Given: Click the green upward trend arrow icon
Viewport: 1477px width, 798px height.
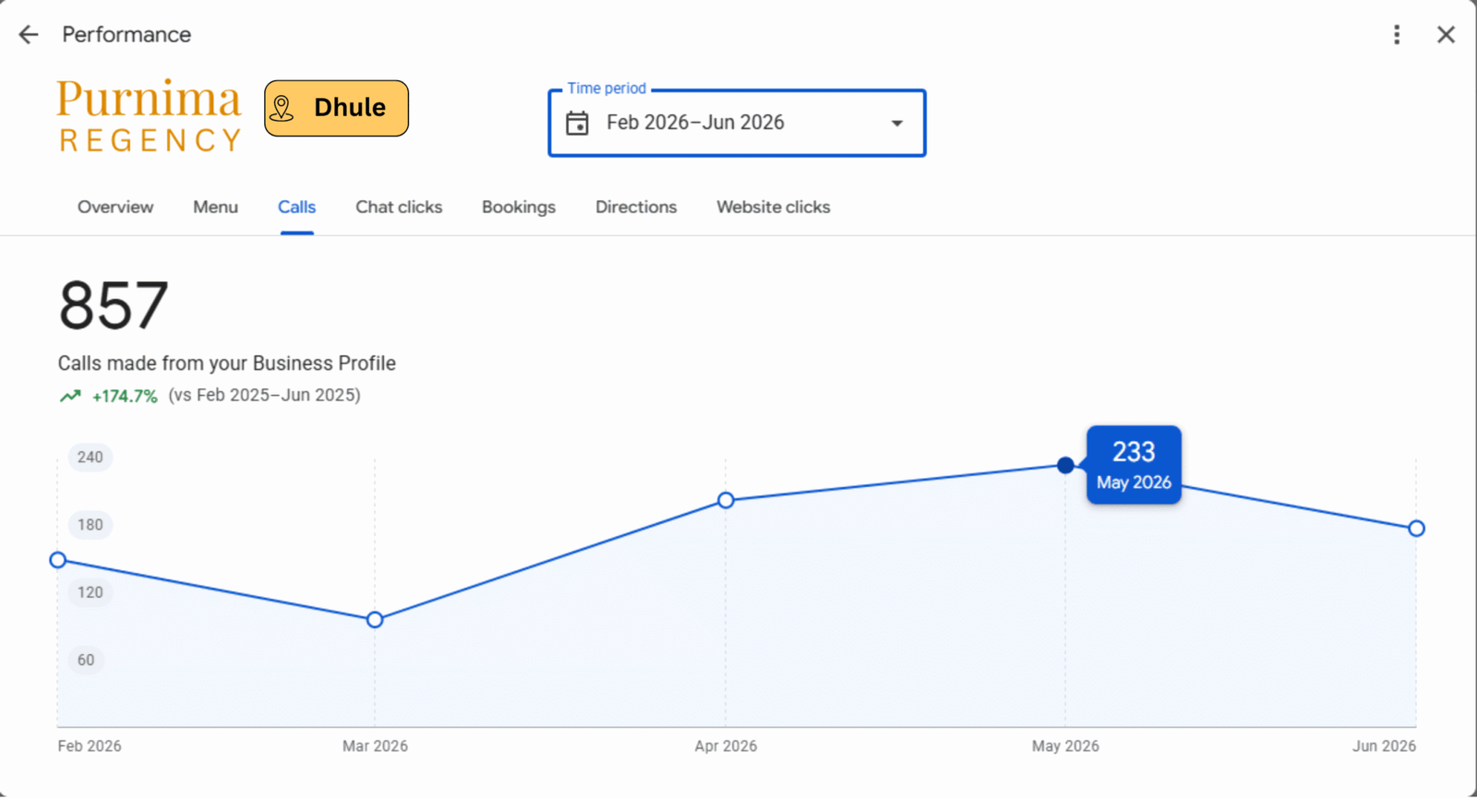Looking at the screenshot, I should click(70, 396).
